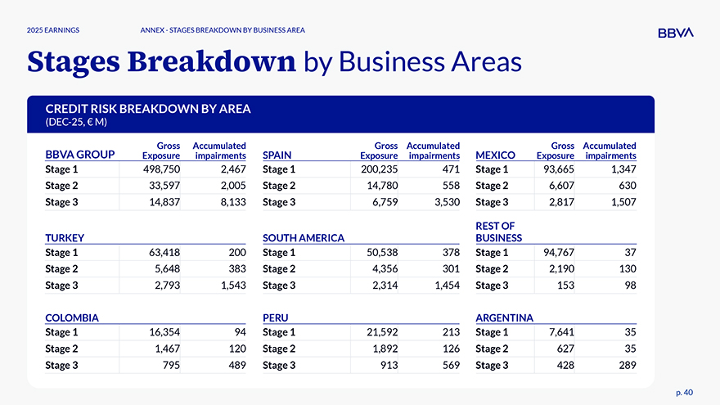720x405 pixels.
Task: Click South America Stage 1 exposure 50,538
Action: pos(382,253)
